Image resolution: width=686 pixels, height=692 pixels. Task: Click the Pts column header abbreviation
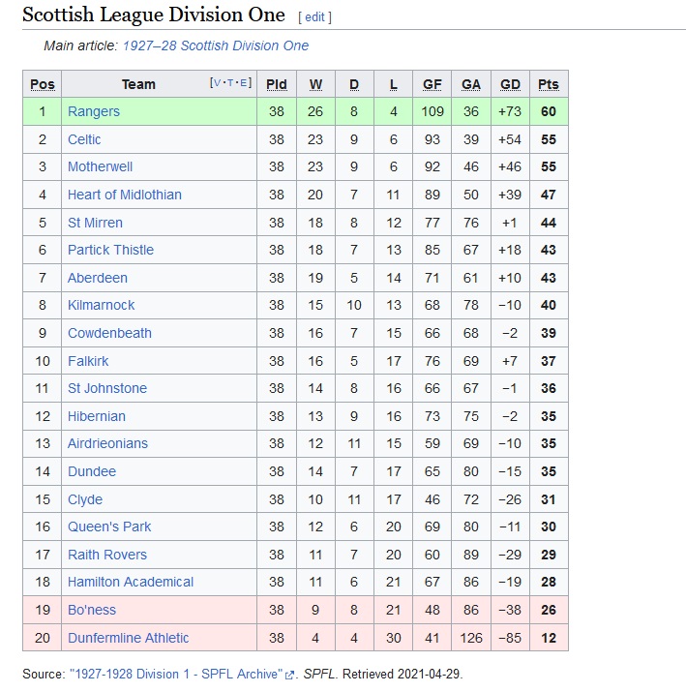(549, 84)
